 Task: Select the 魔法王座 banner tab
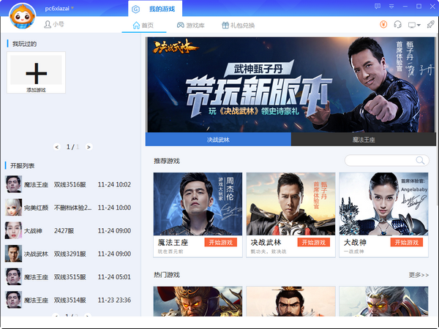(x=363, y=139)
